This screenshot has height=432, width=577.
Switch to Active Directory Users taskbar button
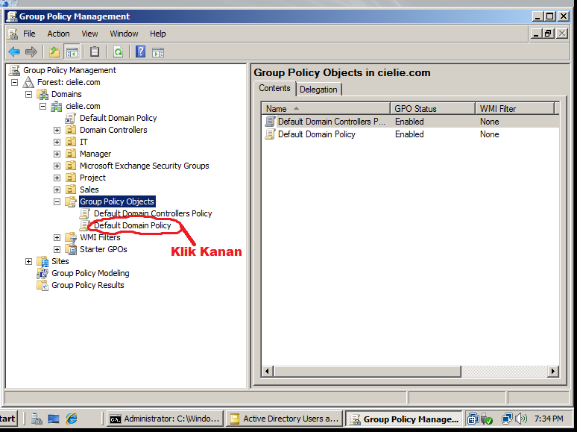pos(285,419)
